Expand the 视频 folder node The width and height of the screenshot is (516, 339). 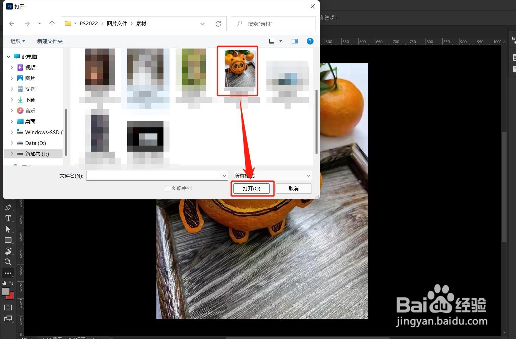(x=12, y=67)
